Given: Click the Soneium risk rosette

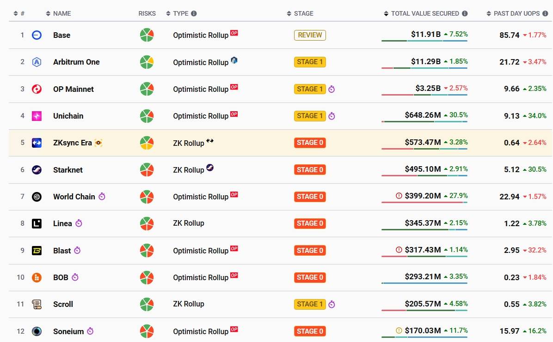Looking at the screenshot, I should click(x=147, y=331).
